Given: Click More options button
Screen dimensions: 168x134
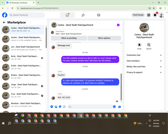Looking at the screenshot, I should click(x=104, y=38).
